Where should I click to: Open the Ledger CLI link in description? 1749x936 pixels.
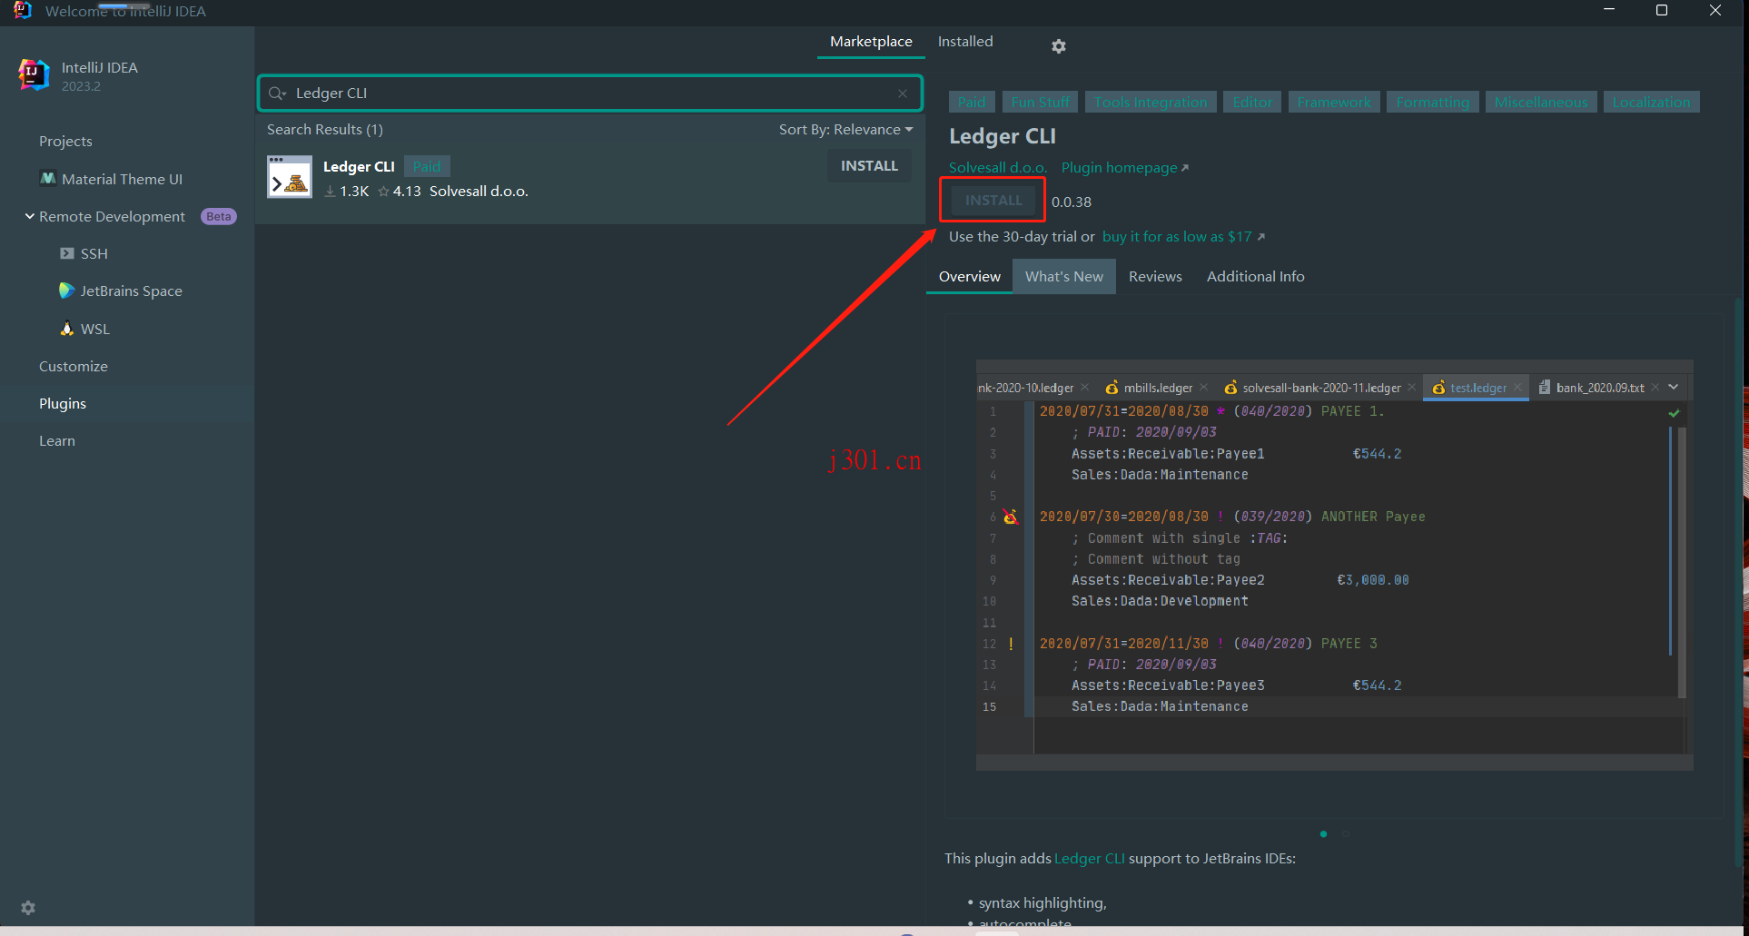pyautogui.click(x=1089, y=859)
